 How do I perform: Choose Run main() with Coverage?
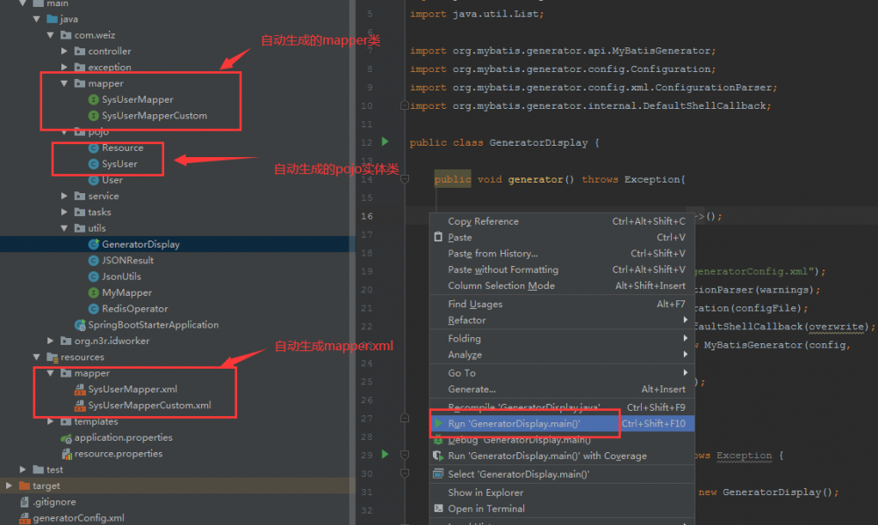point(562,457)
